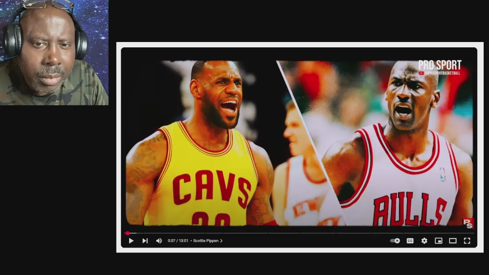Select the webcam overlay of the reactor

tap(54, 53)
